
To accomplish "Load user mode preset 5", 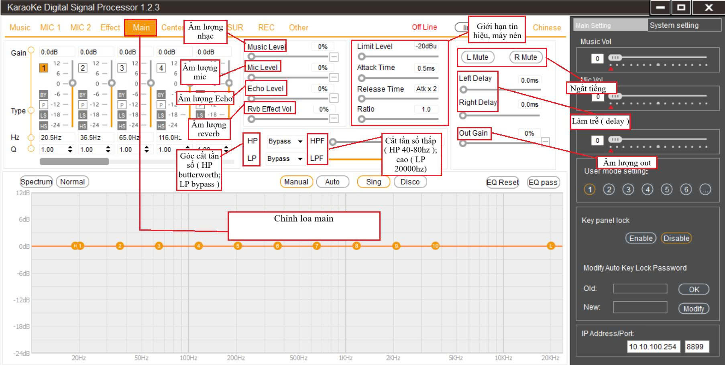I will point(667,189).
